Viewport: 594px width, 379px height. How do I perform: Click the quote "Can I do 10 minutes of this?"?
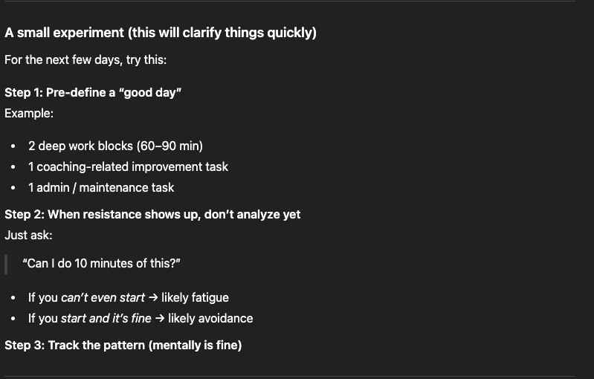coord(102,264)
